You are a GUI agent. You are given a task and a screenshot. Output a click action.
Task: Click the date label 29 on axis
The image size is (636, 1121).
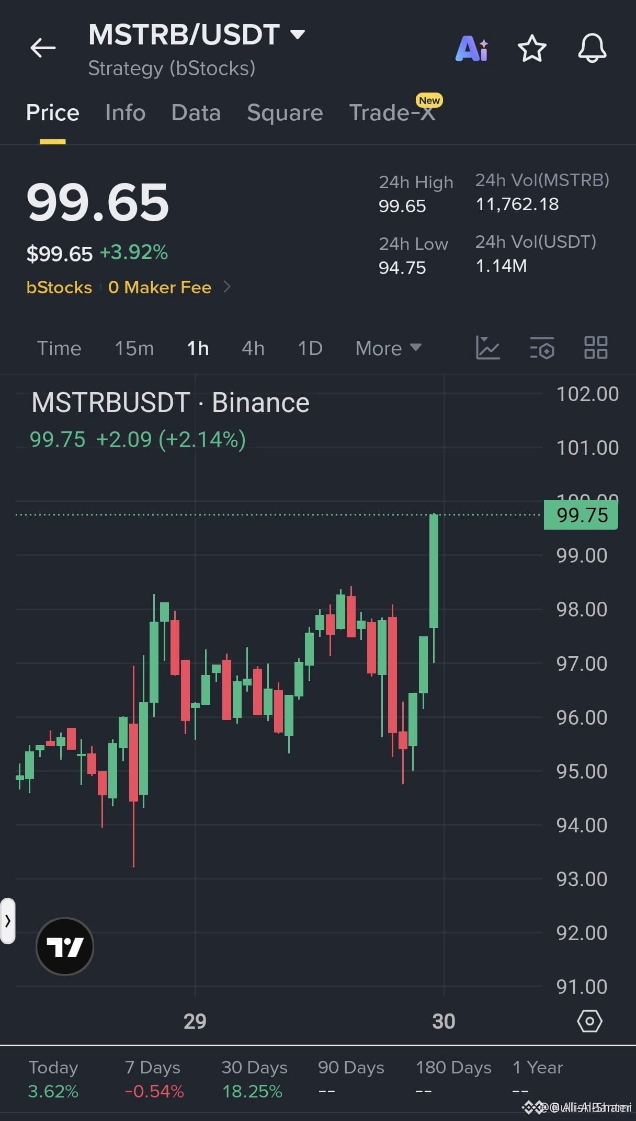click(195, 1021)
